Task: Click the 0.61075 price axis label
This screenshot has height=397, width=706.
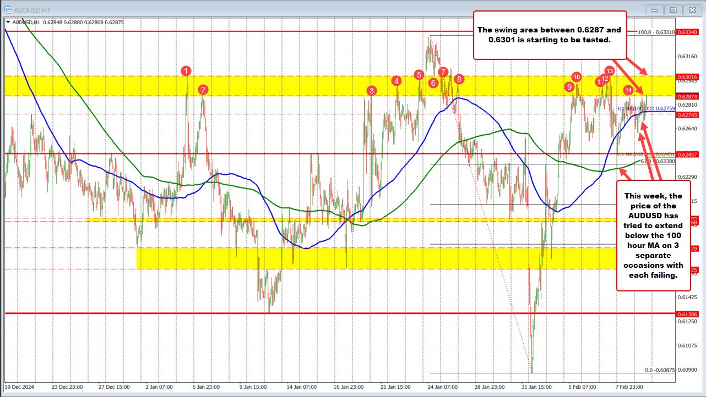Action: coord(687,346)
